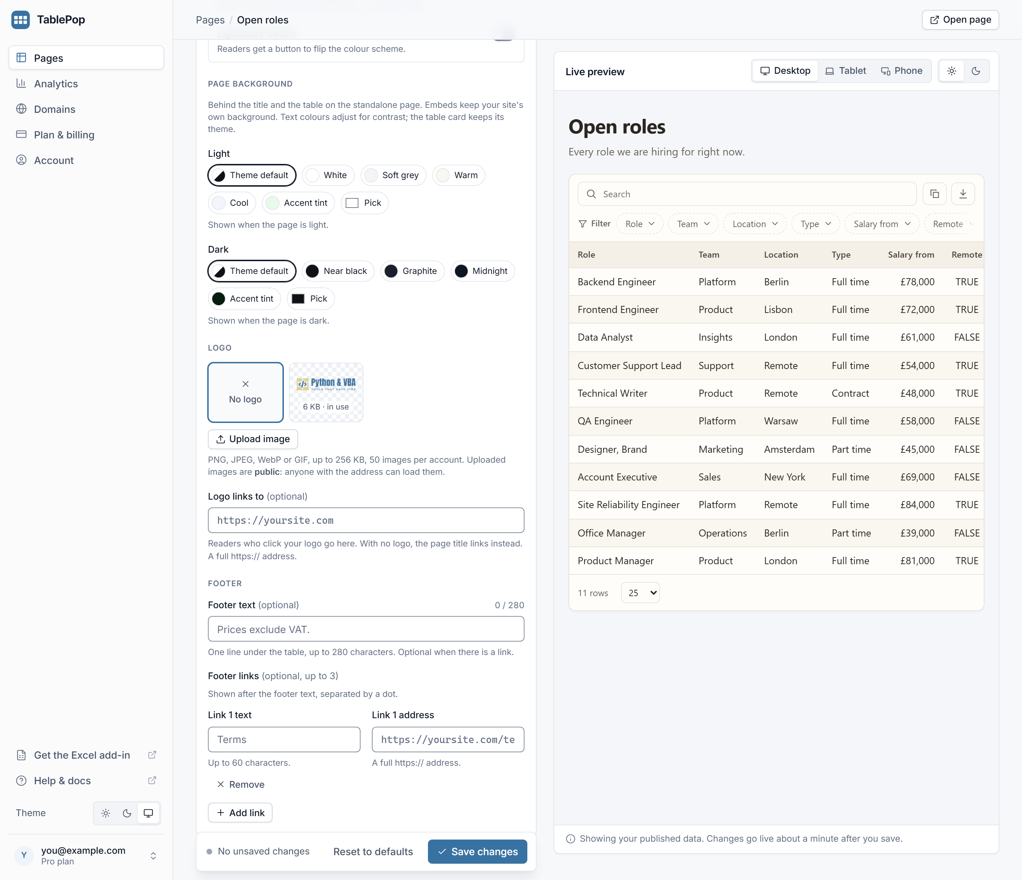The height and width of the screenshot is (880, 1022).
Task: Set sidebar Theme to light sun icon
Action: pyautogui.click(x=105, y=813)
